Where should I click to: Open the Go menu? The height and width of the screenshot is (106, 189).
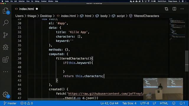click(32, 1)
